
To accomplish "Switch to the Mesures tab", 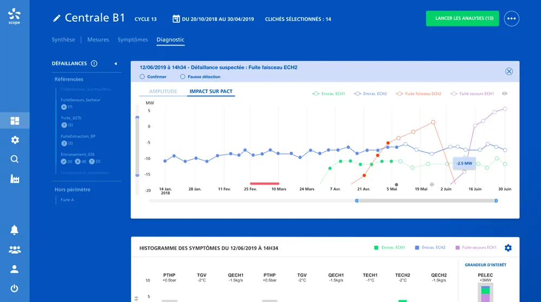I will click(98, 40).
